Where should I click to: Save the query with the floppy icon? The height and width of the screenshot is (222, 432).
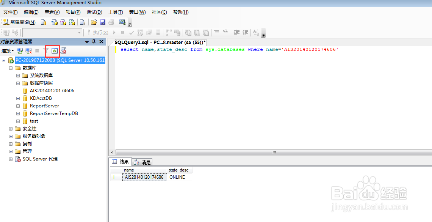[103, 22]
